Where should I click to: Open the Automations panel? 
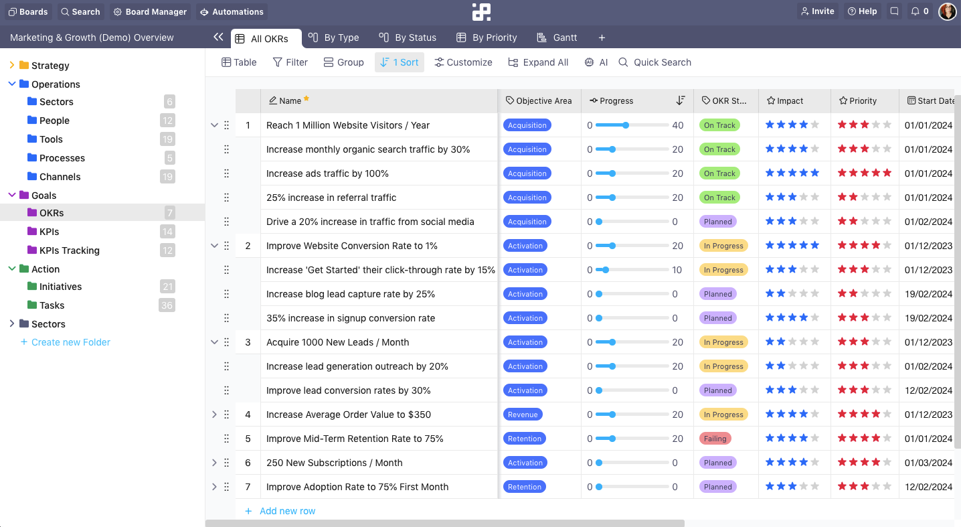click(x=232, y=11)
